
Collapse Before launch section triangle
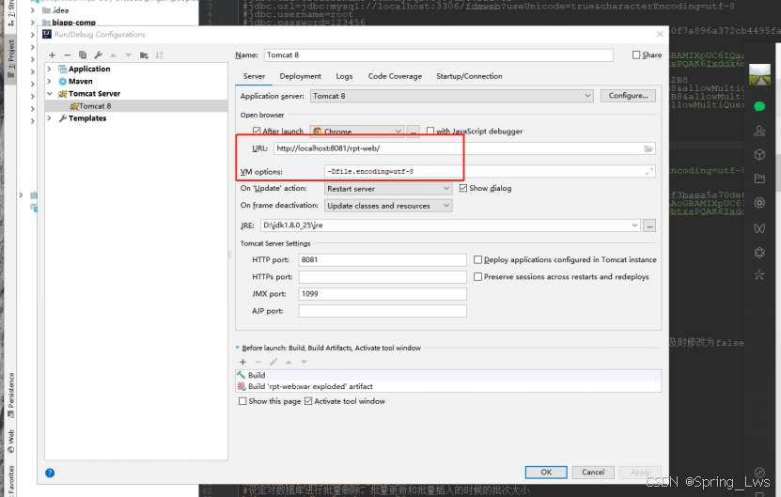click(238, 348)
